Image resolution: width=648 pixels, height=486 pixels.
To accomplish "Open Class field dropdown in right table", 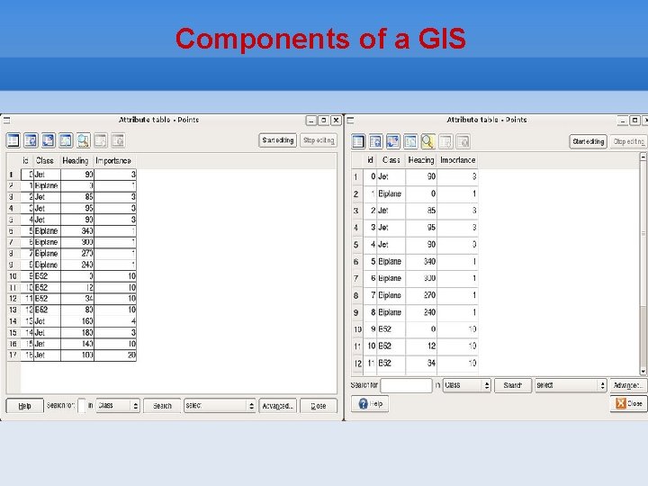I will 467,385.
